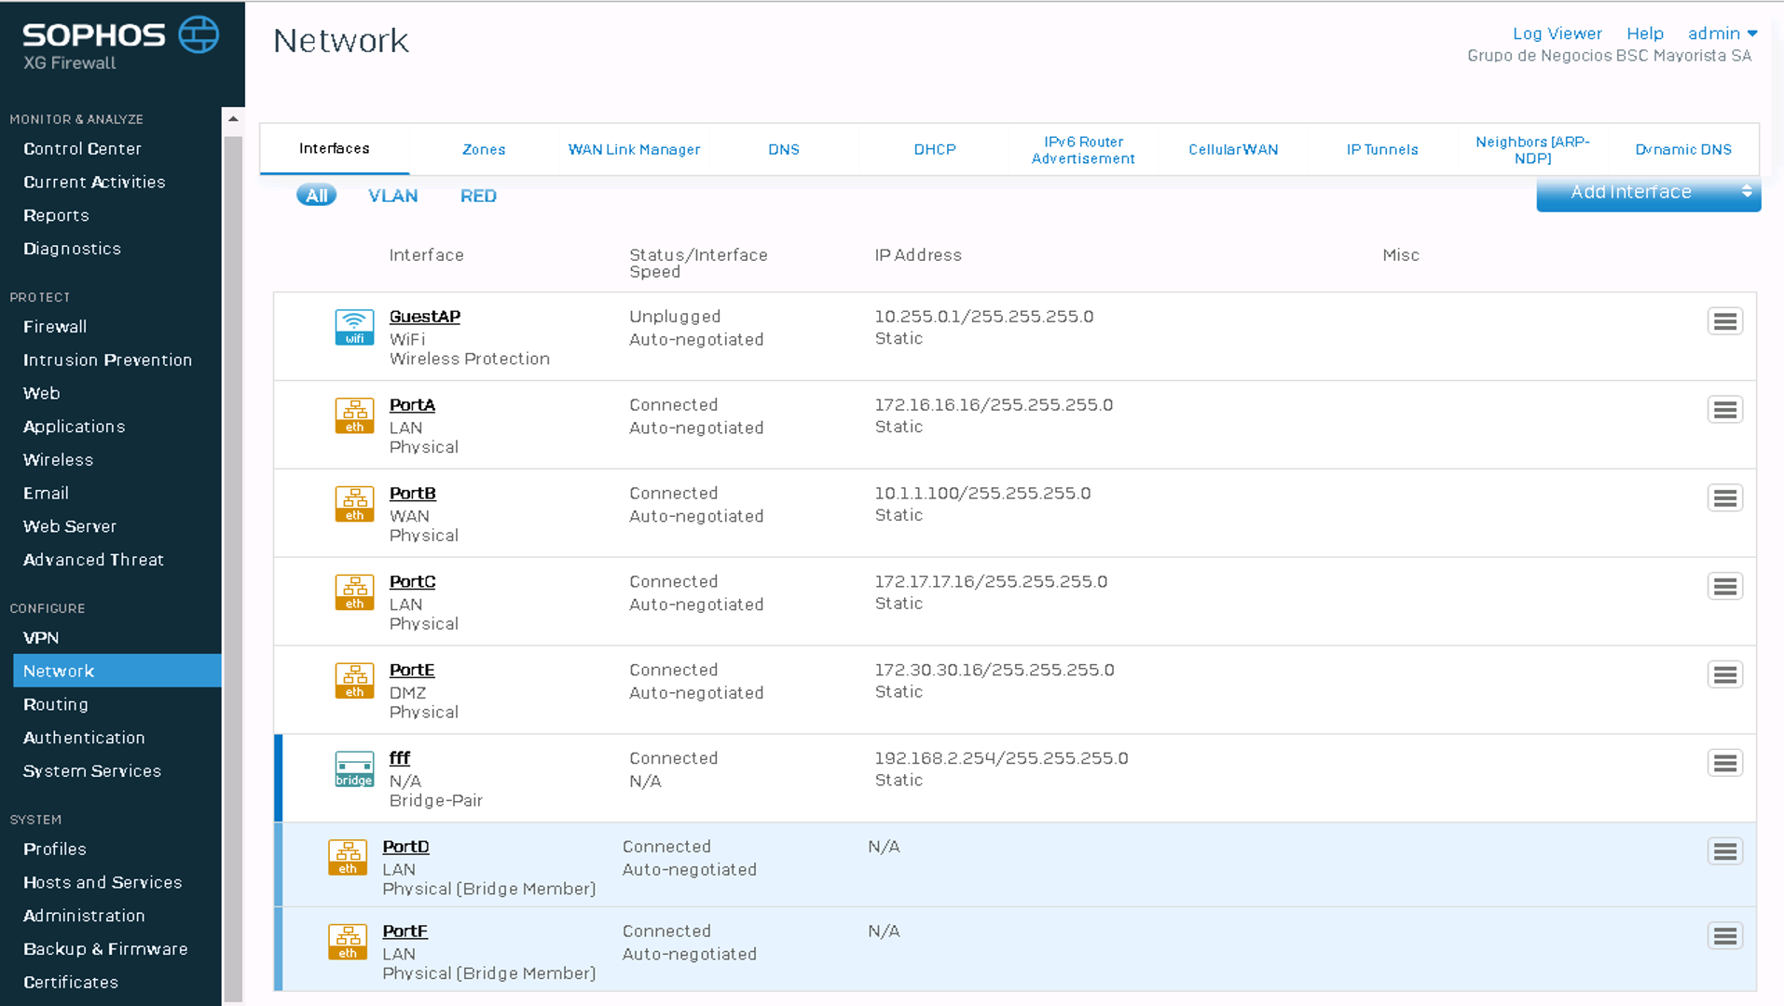Click the GuestAP wifi interface icon
Viewport: 1784px width, 1006px height.
click(354, 327)
